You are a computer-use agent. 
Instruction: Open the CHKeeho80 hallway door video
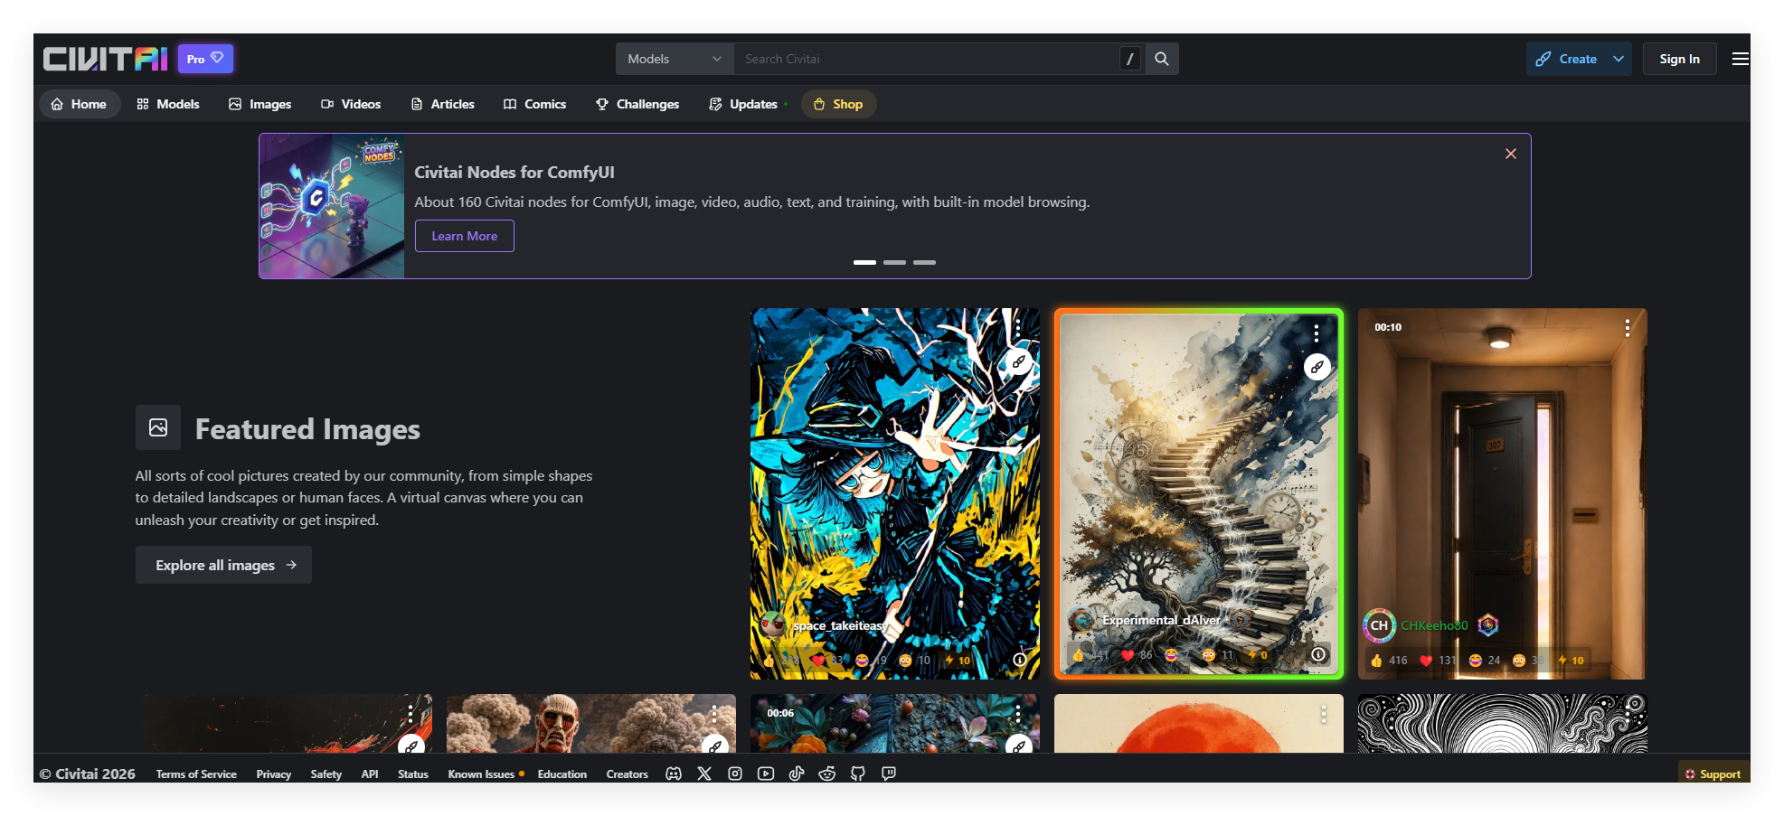click(1502, 493)
